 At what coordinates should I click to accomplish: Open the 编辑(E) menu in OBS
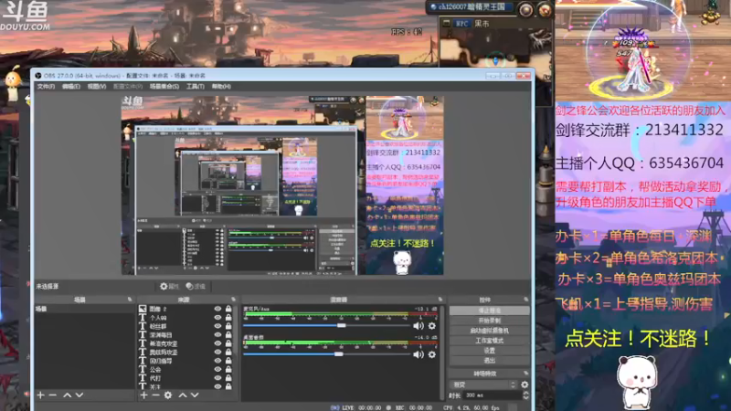tap(71, 86)
